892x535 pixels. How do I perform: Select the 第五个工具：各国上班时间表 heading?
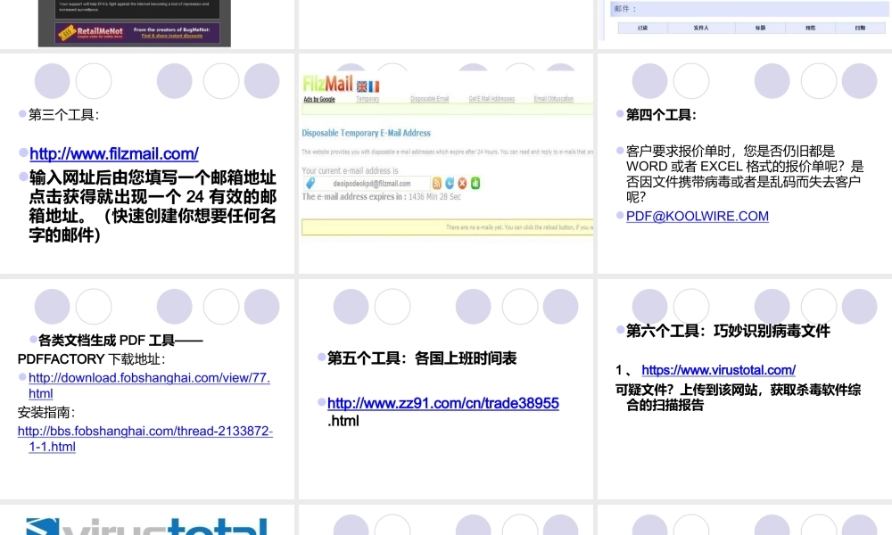click(422, 358)
